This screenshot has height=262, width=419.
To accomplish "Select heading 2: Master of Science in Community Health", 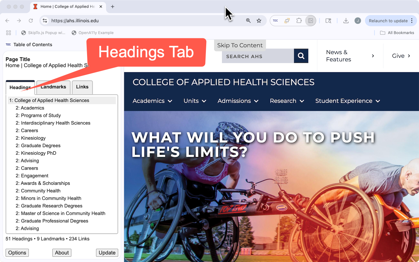I will [61, 214].
